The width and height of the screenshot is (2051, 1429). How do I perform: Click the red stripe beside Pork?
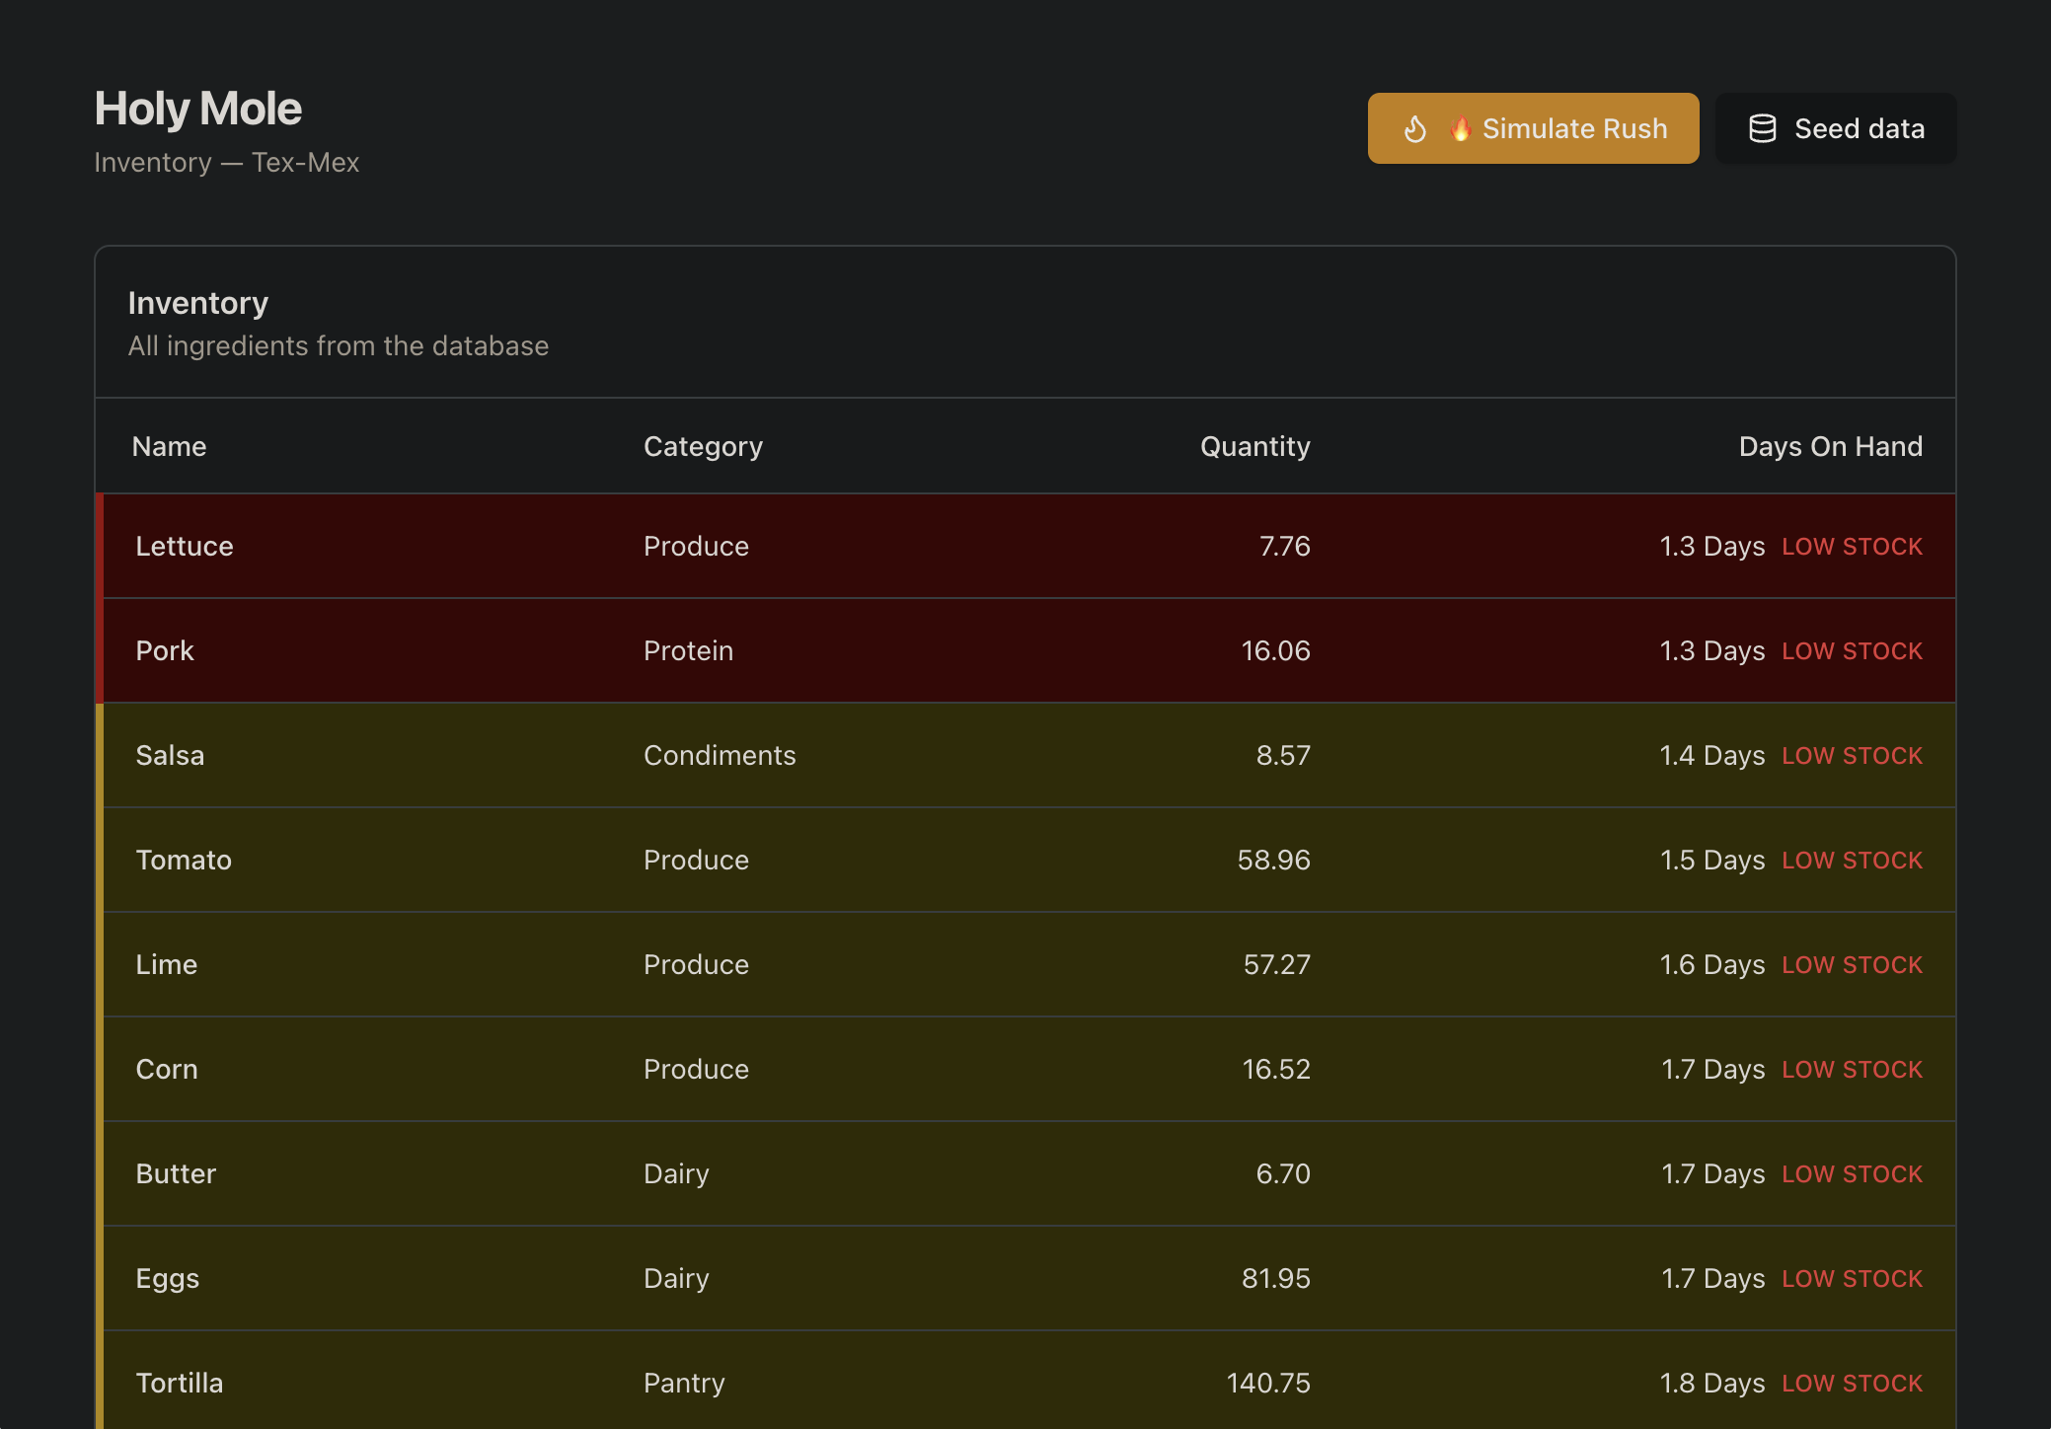point(100,651)
